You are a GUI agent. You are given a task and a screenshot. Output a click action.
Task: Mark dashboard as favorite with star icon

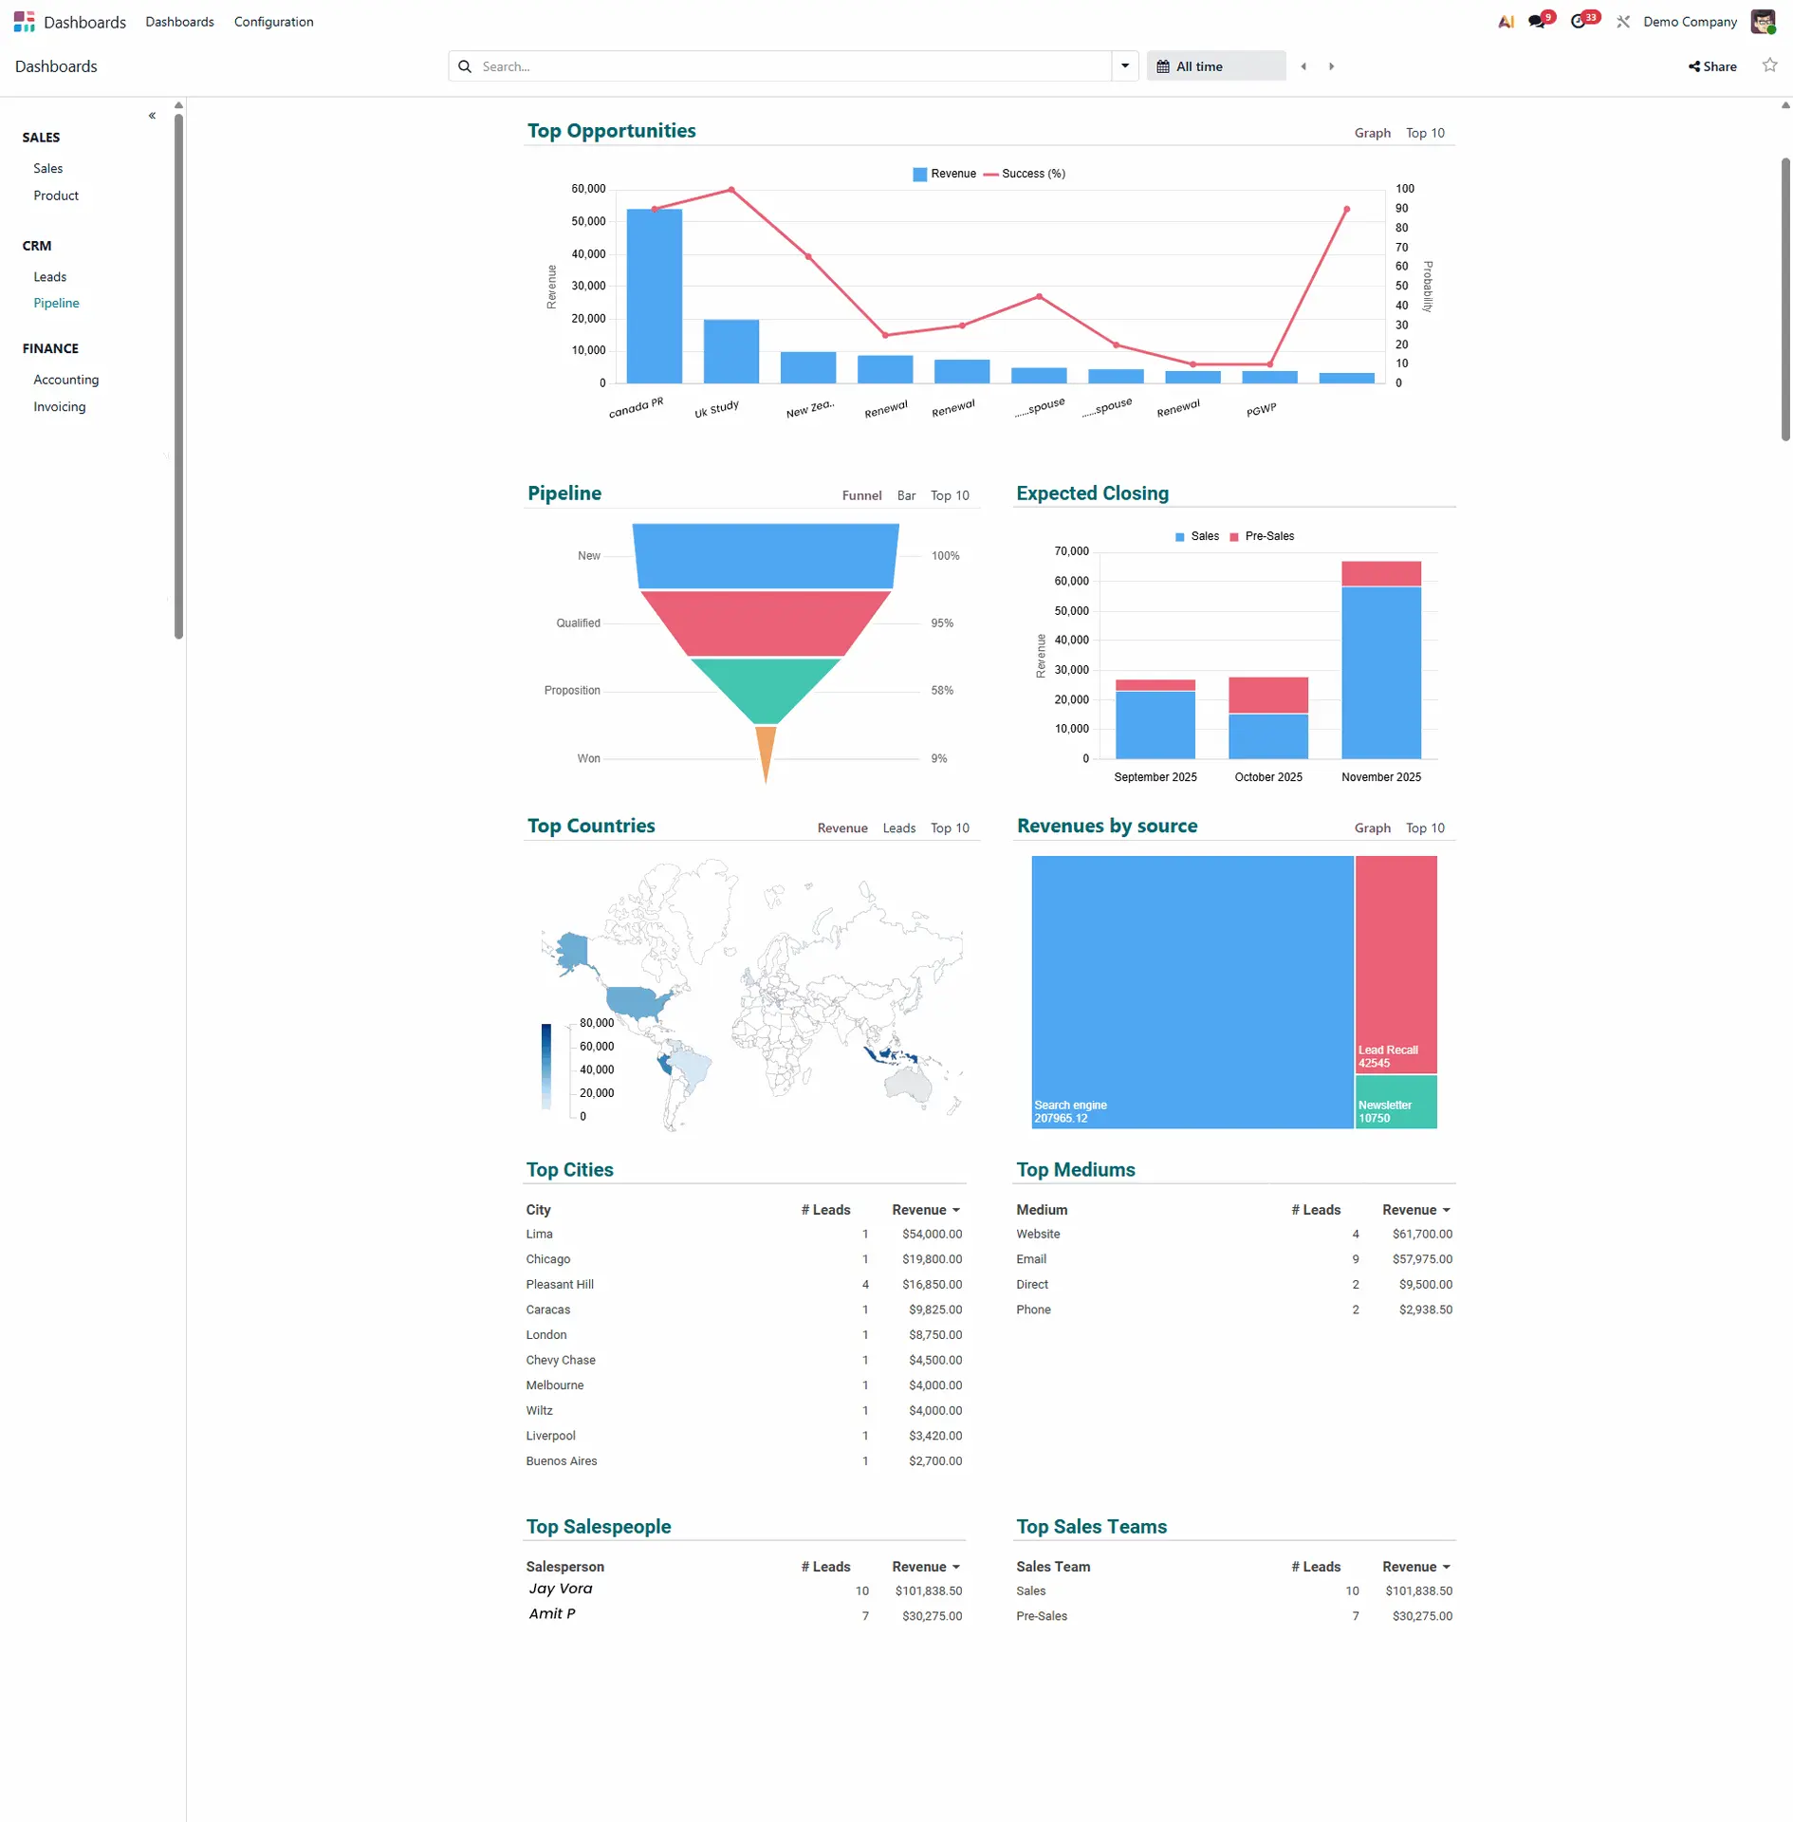pos(1769,65)
